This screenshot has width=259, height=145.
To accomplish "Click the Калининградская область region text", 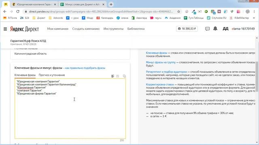I will click(30, 54).
